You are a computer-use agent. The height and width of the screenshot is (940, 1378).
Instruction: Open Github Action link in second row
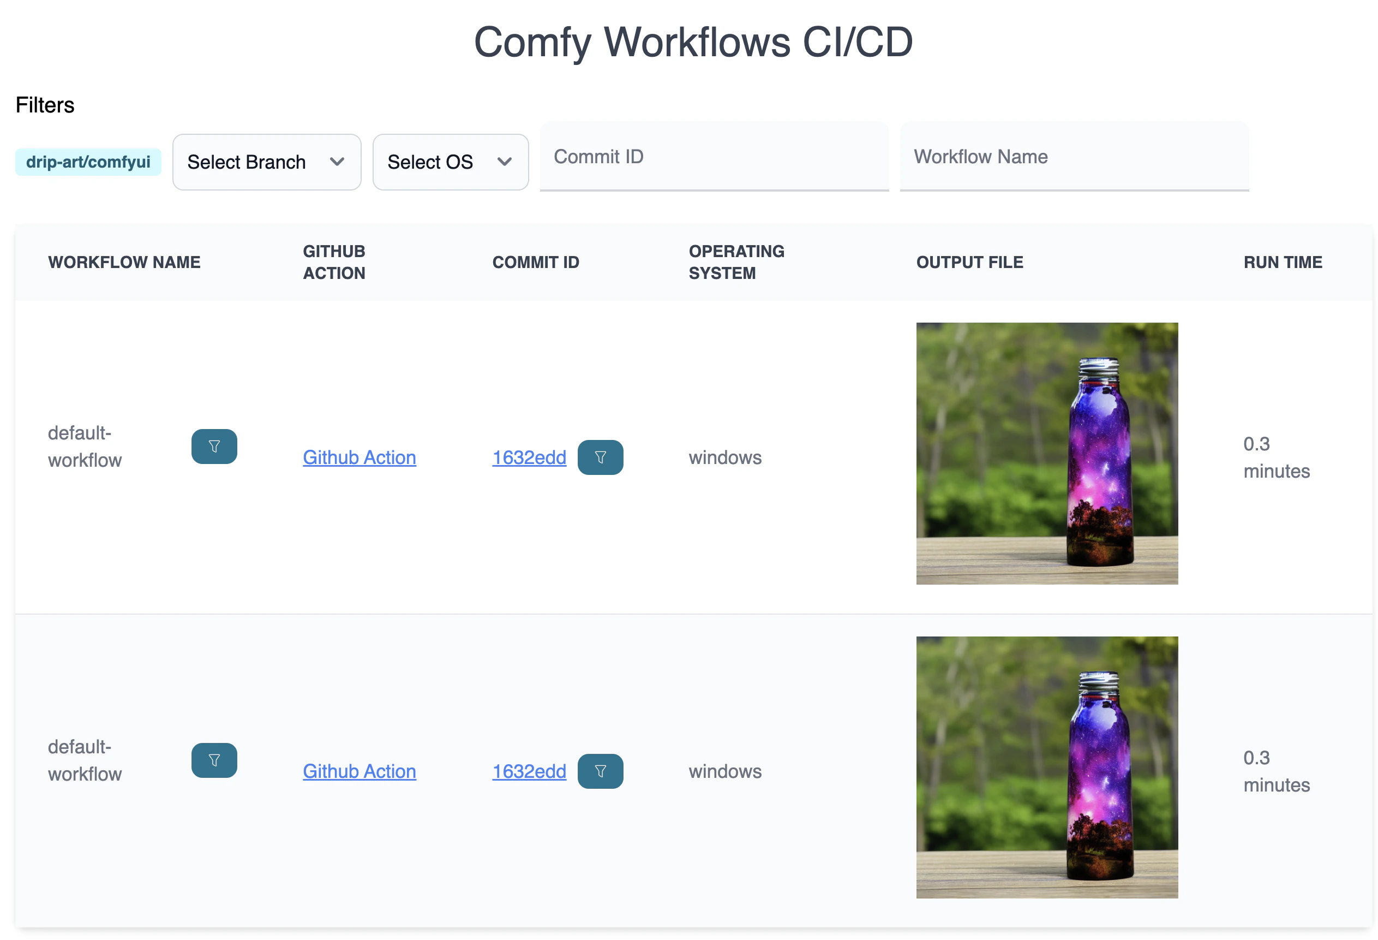tap(360, 771)
